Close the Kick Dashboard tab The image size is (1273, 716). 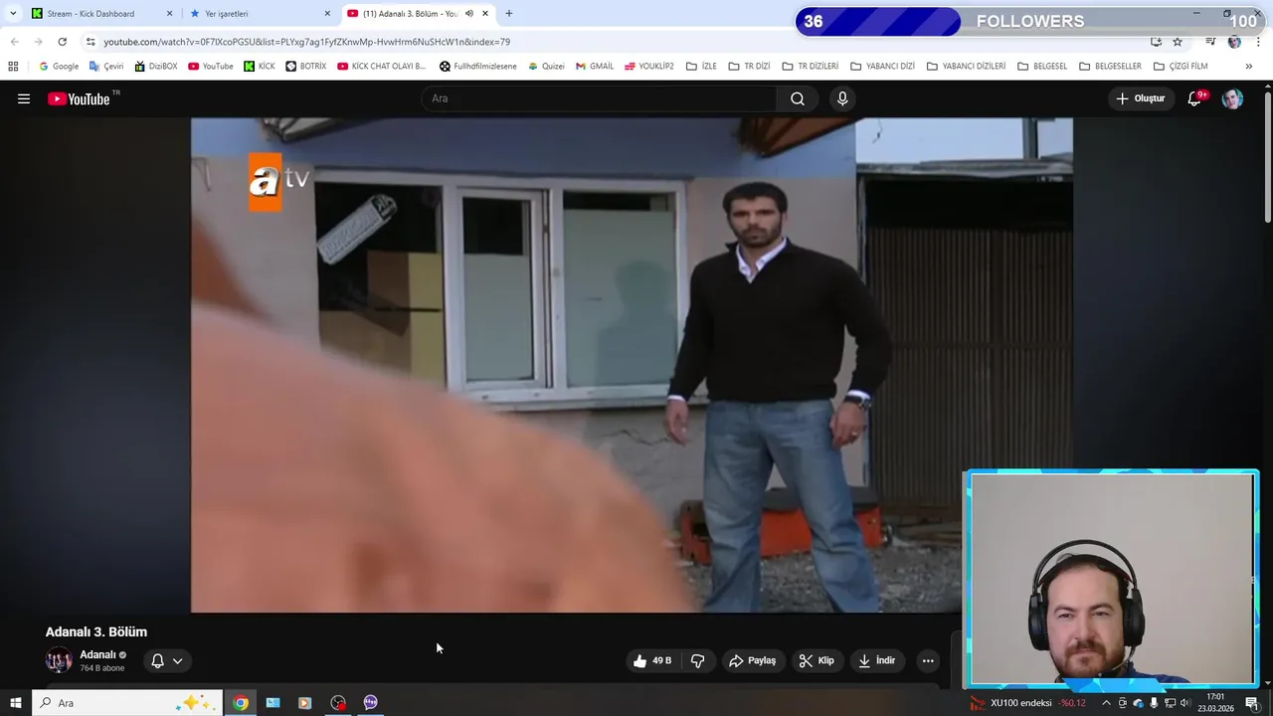coord(169,14)
